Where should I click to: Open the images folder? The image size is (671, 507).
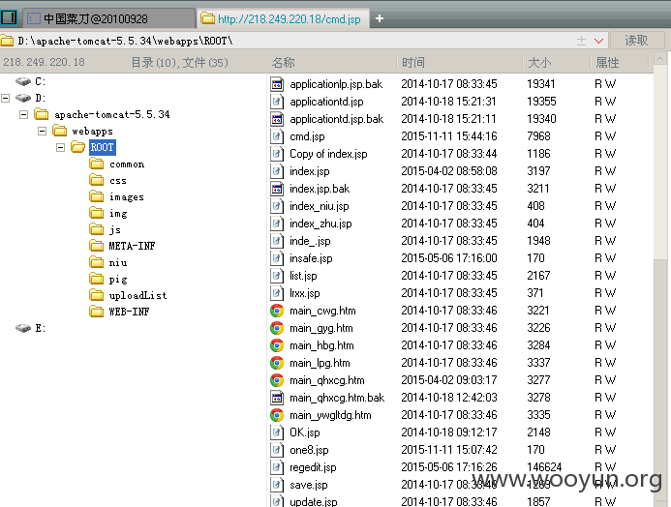tap(117, 196)
